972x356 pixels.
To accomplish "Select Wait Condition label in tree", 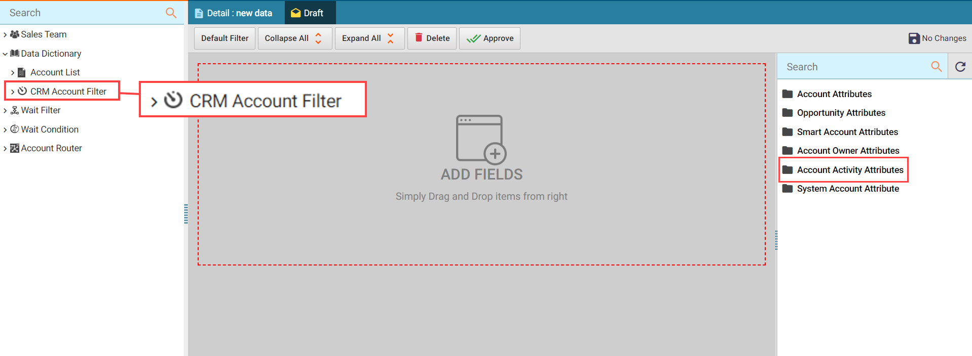I will (x=50, y=129).
